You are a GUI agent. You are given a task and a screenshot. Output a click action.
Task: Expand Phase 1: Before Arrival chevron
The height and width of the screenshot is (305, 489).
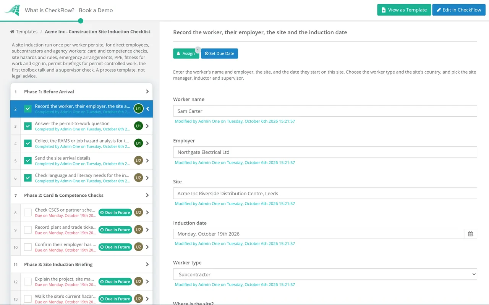(147, 91)
